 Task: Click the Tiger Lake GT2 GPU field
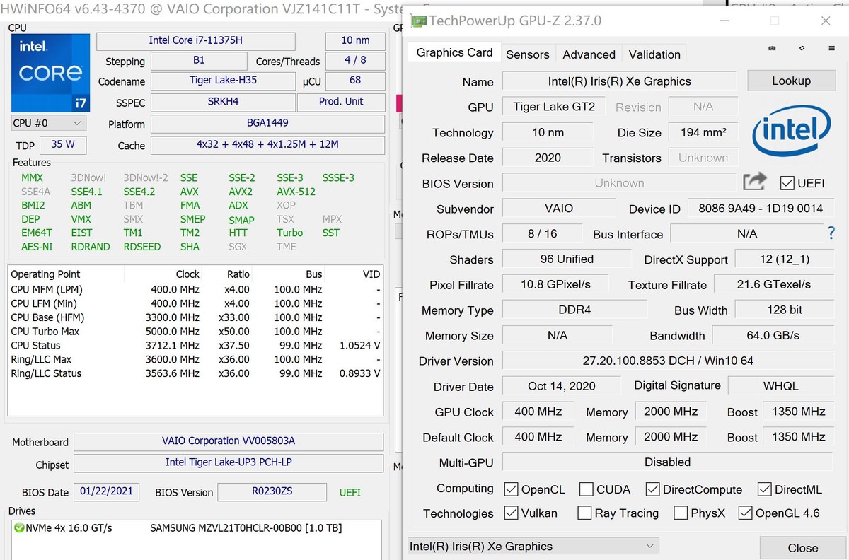(x=554, y=107)
